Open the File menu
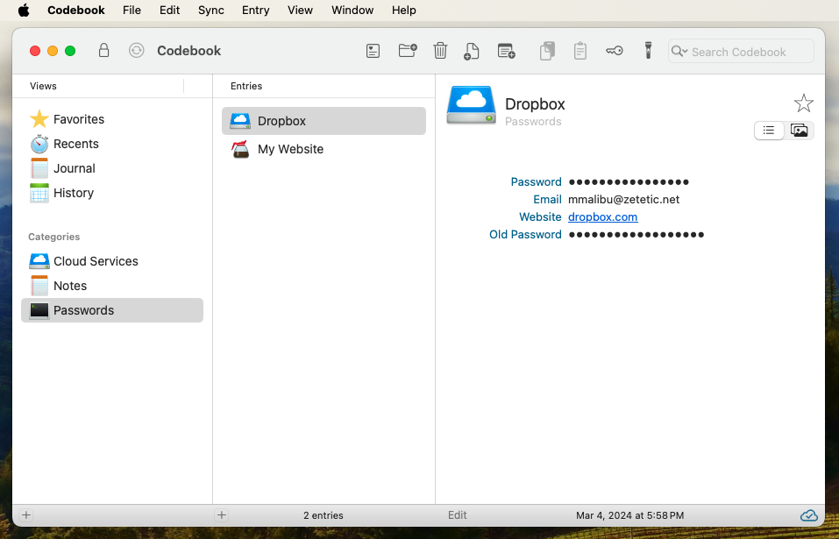 click(132, 11)
